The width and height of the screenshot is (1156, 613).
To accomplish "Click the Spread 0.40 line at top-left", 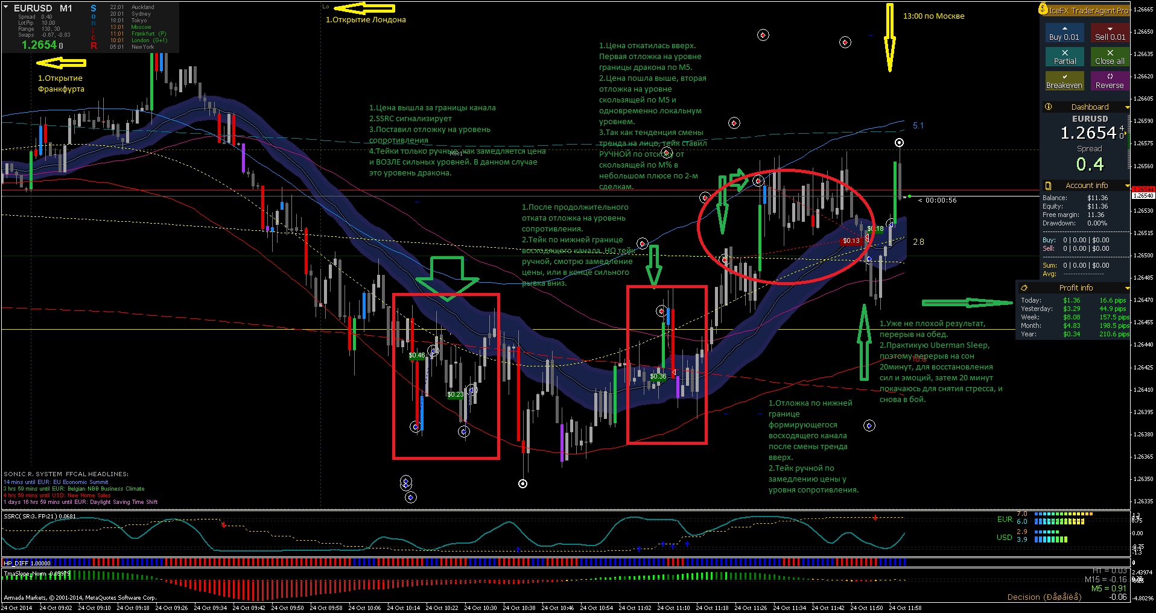I will click(35, 17).
